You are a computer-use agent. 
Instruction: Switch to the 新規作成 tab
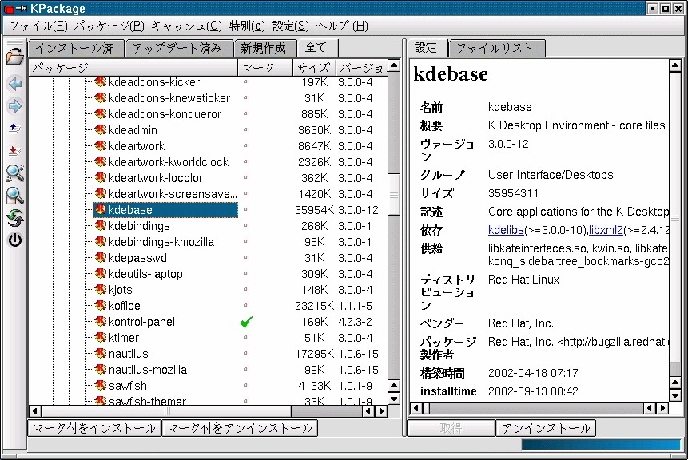(x=264, y=48)
